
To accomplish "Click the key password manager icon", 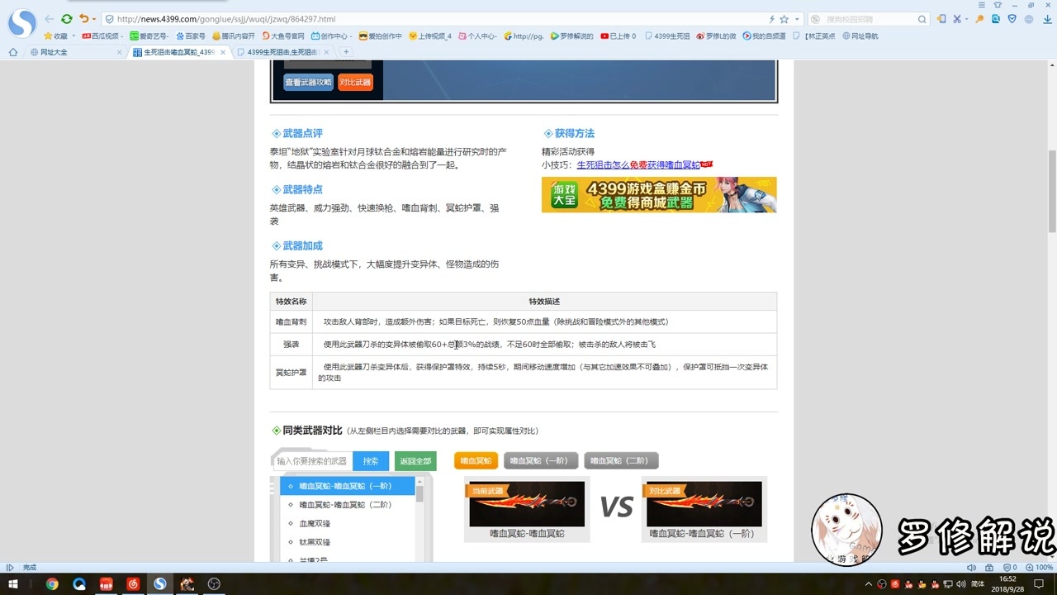I will (x=980, y=18).
